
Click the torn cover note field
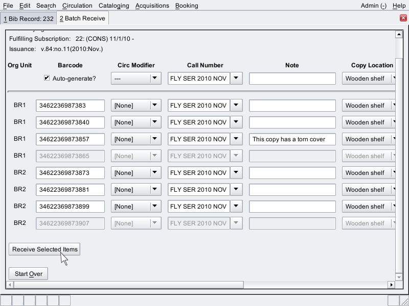pyautogui.click(x=292, y=139)
